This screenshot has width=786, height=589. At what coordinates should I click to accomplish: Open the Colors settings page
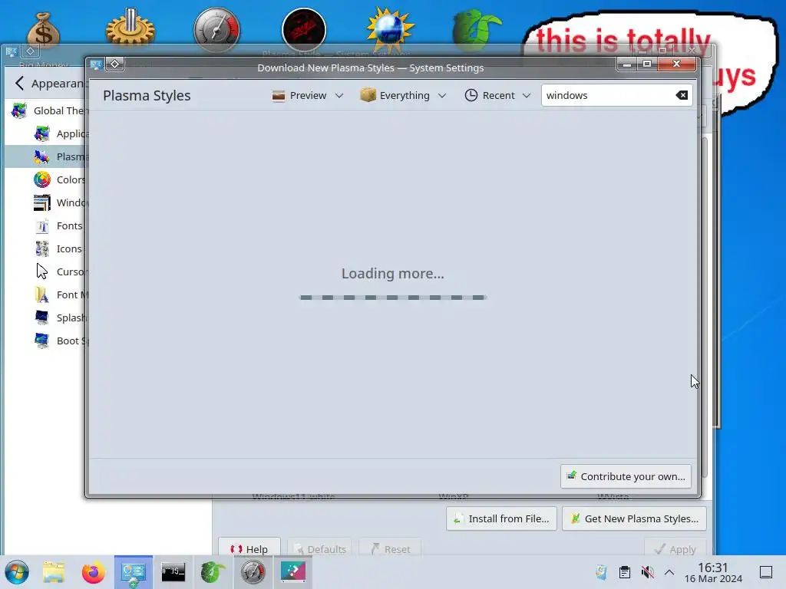pos(46,179)
